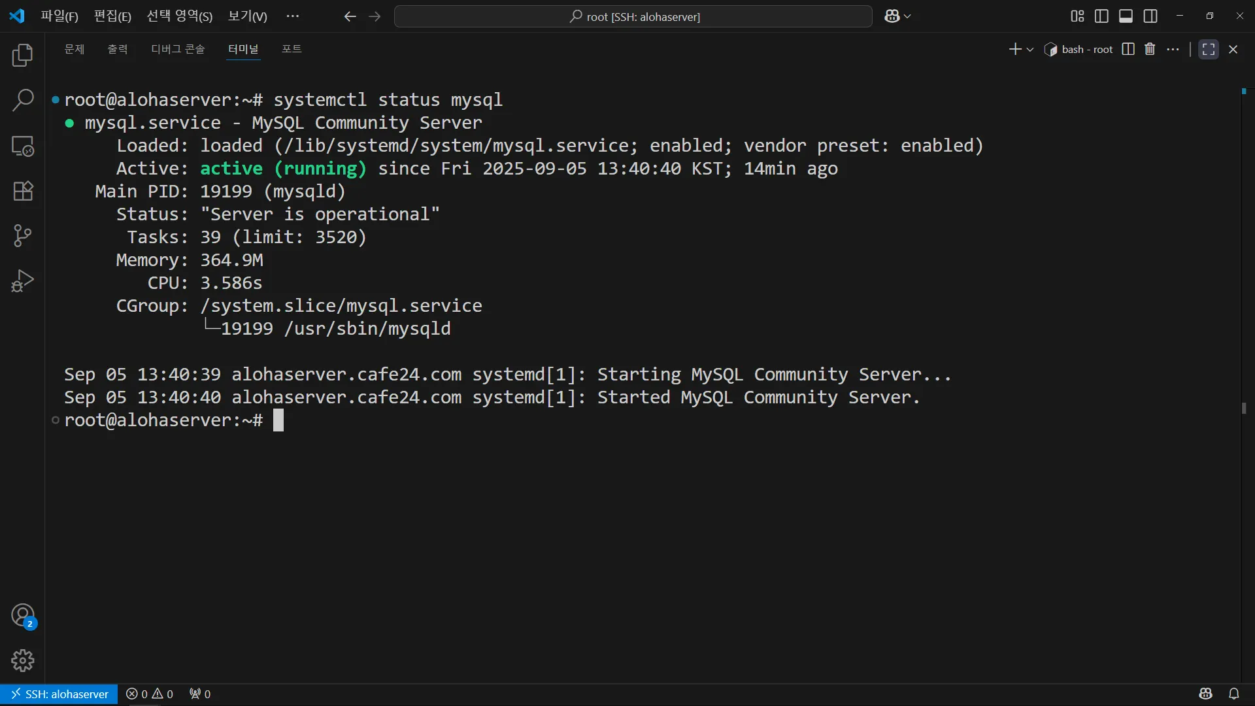Click SSH: alohaserver remote status button
This screenshot has height=706, width=1255.
coord(59,694)
